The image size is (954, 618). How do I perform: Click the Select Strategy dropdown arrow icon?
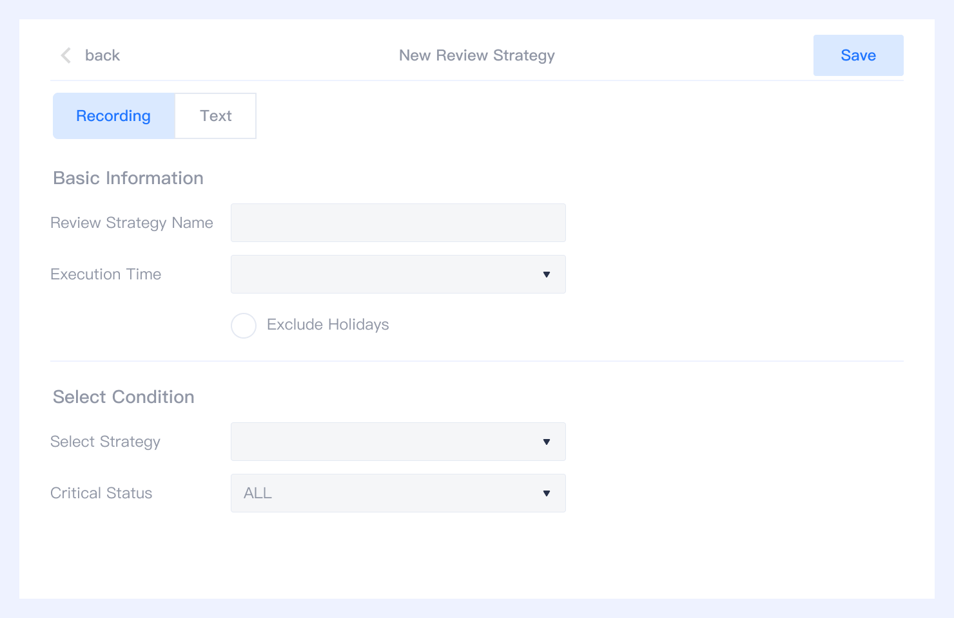tap(546, 442)
